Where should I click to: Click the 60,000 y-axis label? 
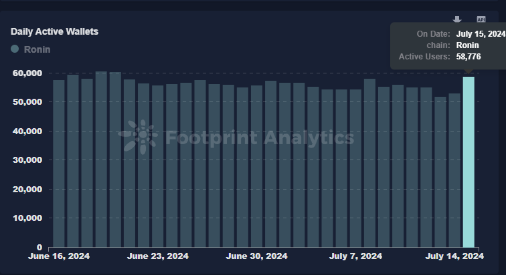pyautogui.click(x=27, y=73)
